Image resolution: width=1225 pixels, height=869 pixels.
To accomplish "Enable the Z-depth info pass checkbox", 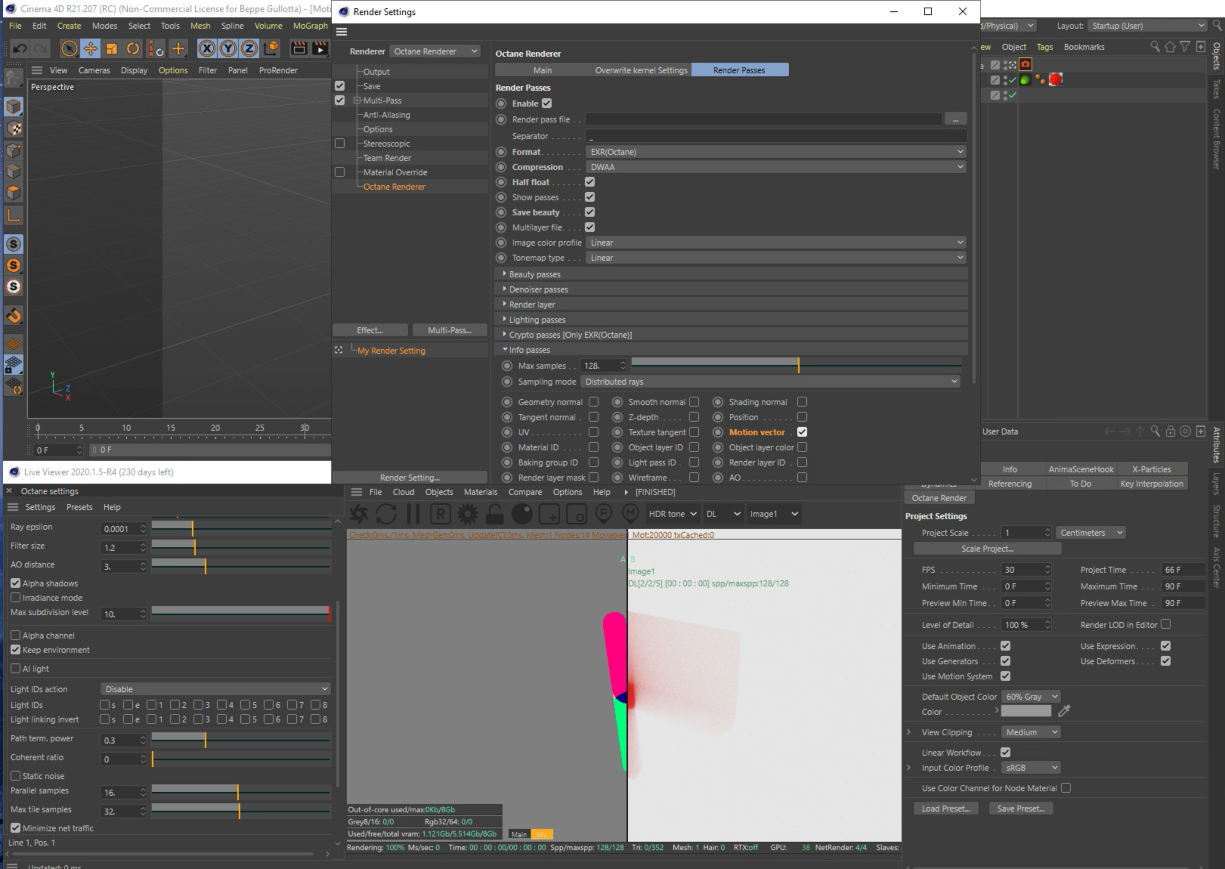I will click(694, 417).
